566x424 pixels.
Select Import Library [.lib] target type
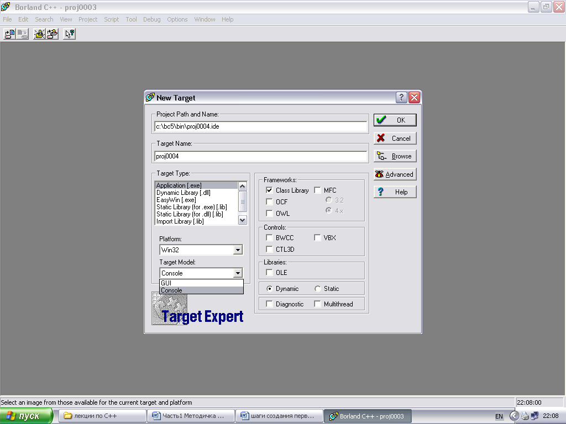(197, 221)
